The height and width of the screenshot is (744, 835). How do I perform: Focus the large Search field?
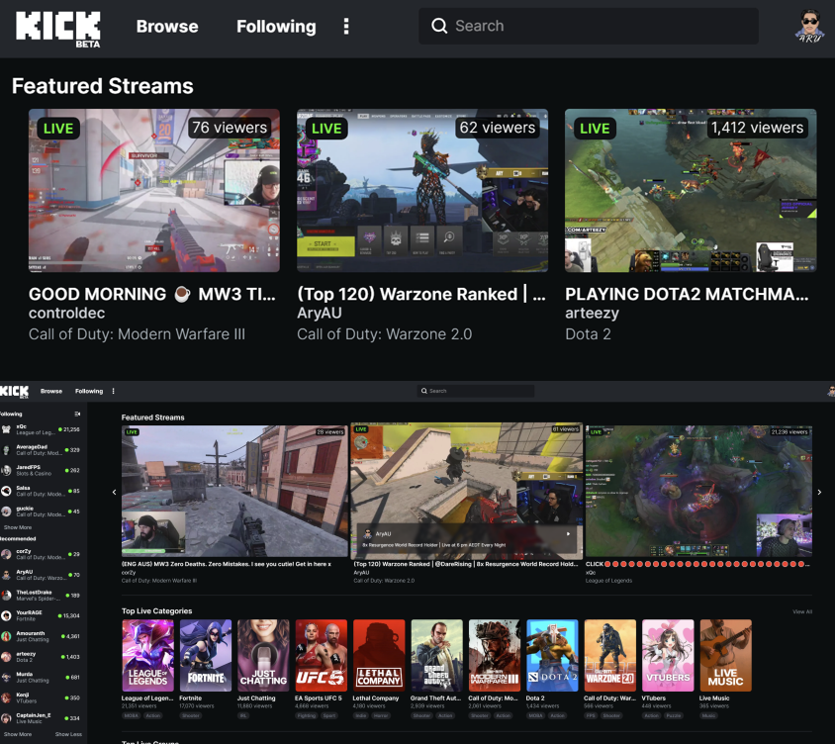(589, 26)
